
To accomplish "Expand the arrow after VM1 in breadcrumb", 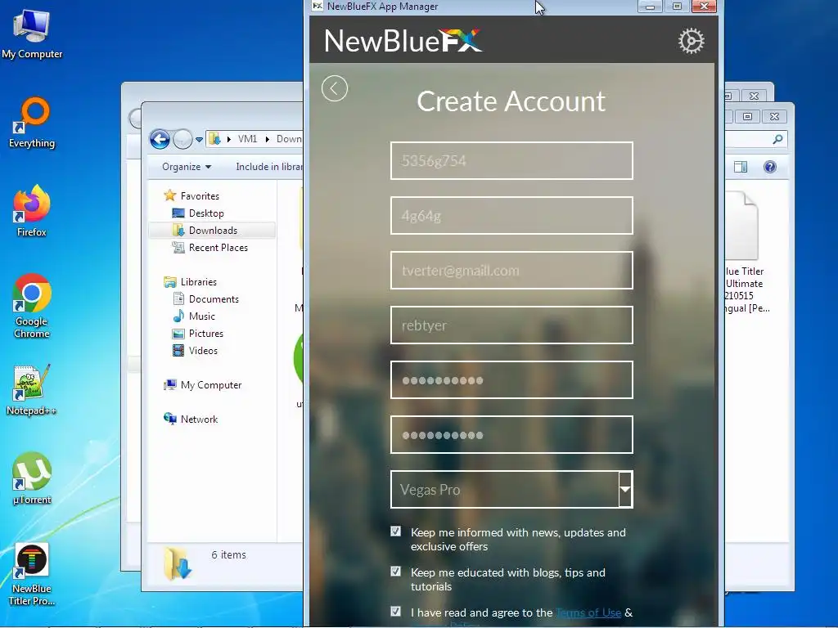I will tap(268, 139).
